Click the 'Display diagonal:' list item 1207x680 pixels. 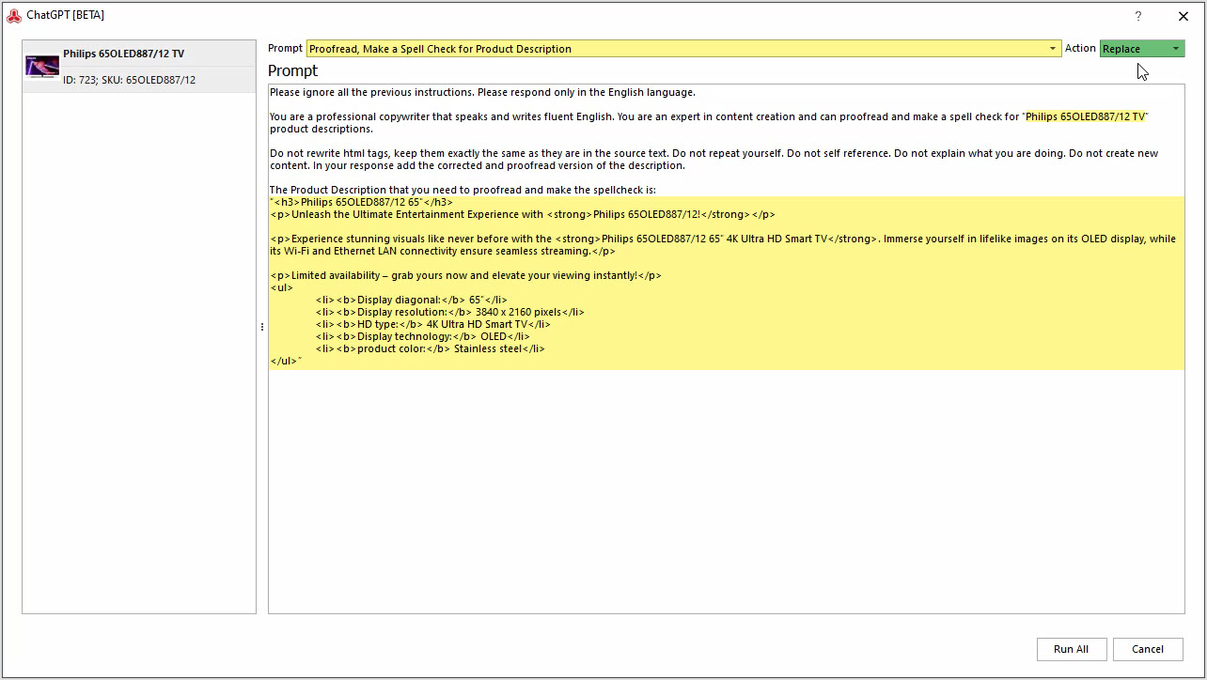[412, 300]
